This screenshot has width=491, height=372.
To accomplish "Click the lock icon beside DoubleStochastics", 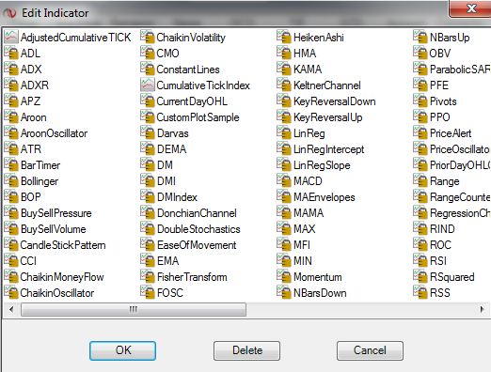I will (x=148, y=228).
